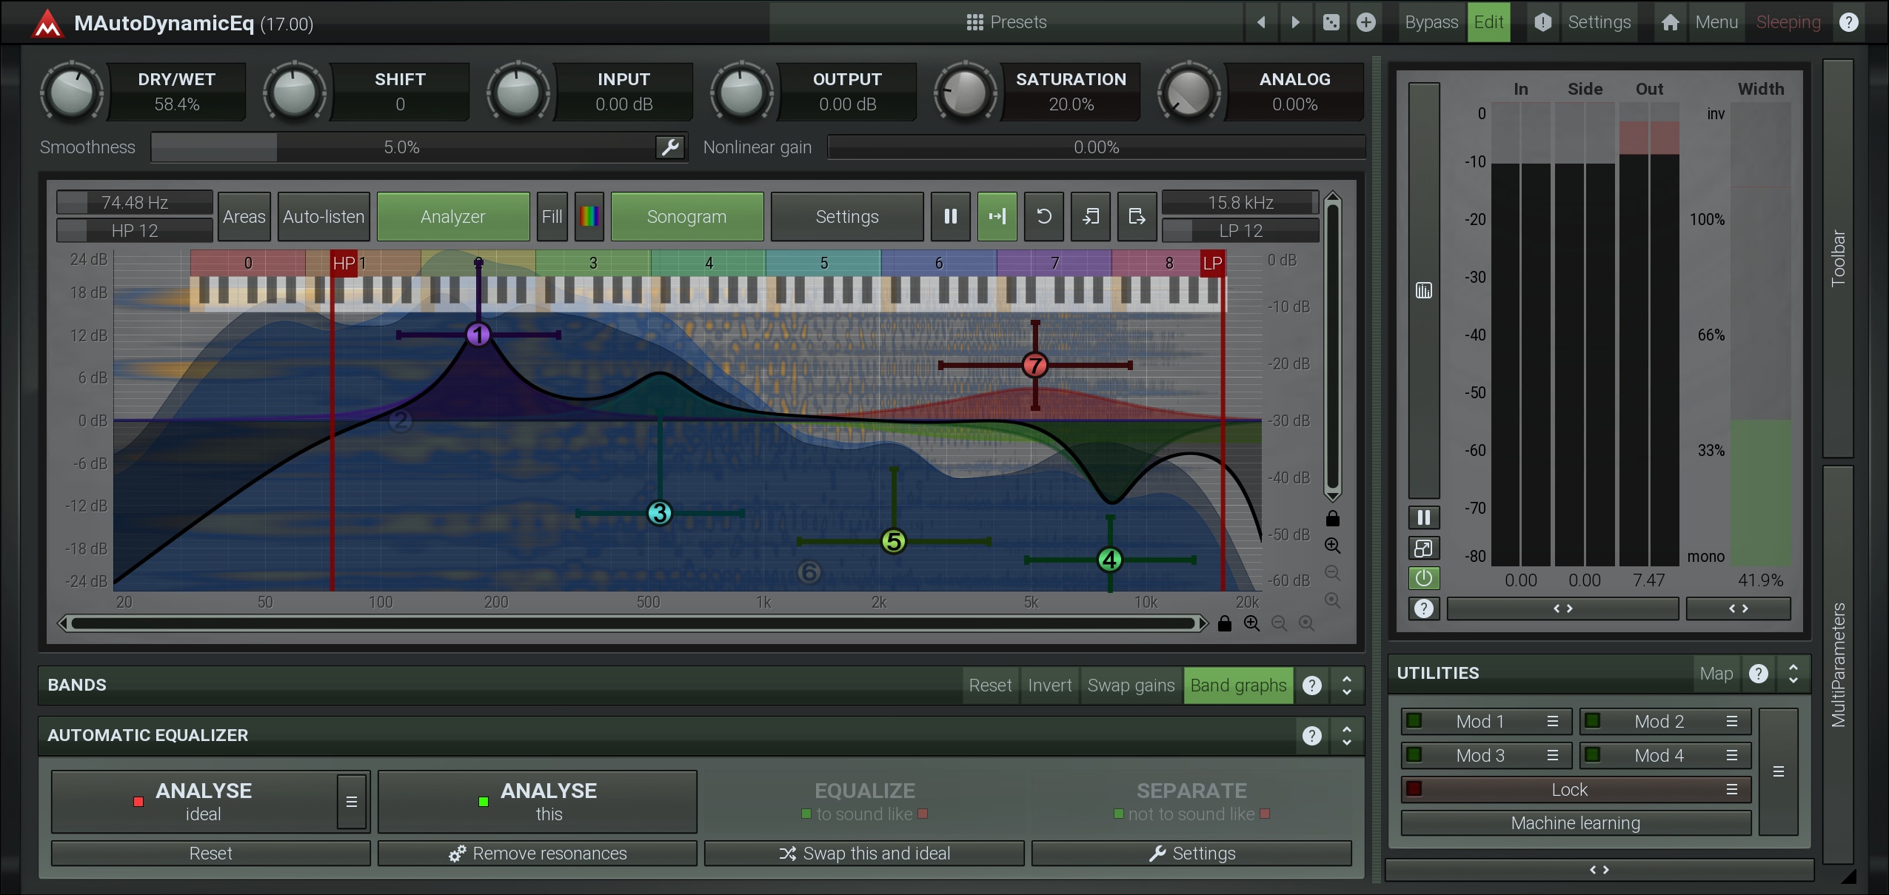Pause the analyzer in graph toolbar

950,216
